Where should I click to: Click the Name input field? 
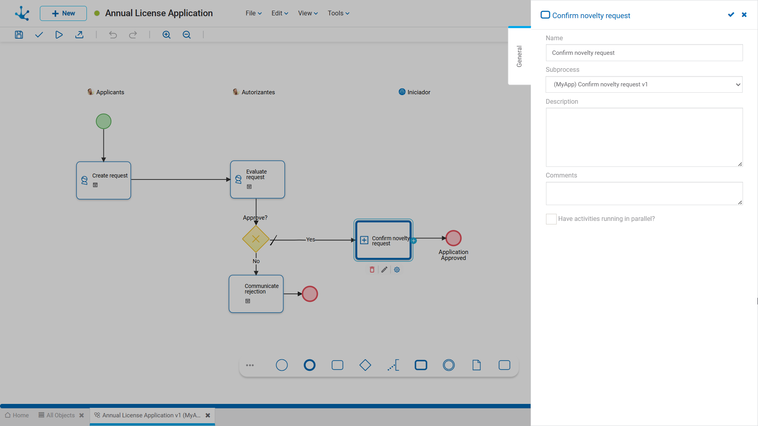coord(644,53)
